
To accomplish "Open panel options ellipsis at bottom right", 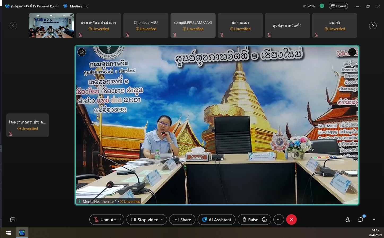I will (373, 219).
